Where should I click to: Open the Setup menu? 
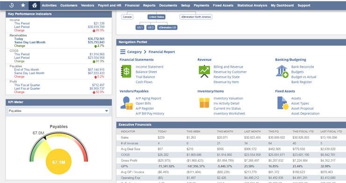pos(186,5)
